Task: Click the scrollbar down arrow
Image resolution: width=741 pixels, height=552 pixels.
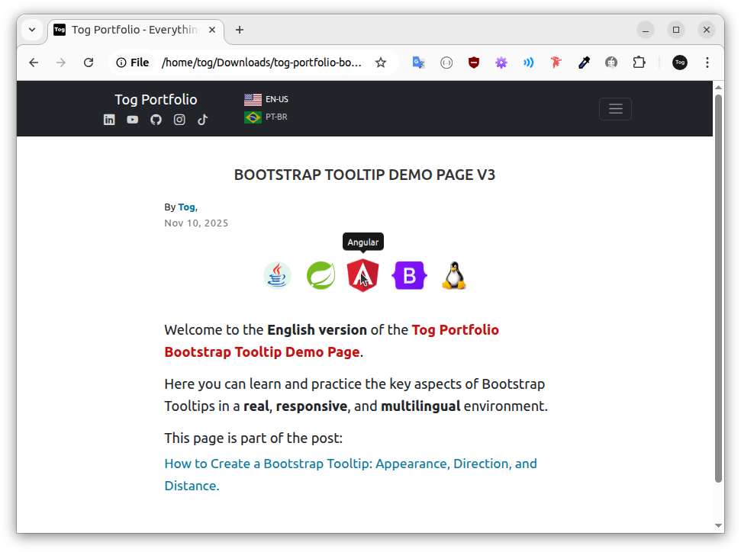Action: click(718, 525)
